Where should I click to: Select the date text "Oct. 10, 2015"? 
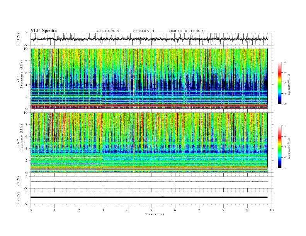108,31
